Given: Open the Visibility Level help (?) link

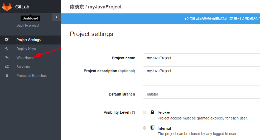Looking at the screenshot, I should [133, 113].
